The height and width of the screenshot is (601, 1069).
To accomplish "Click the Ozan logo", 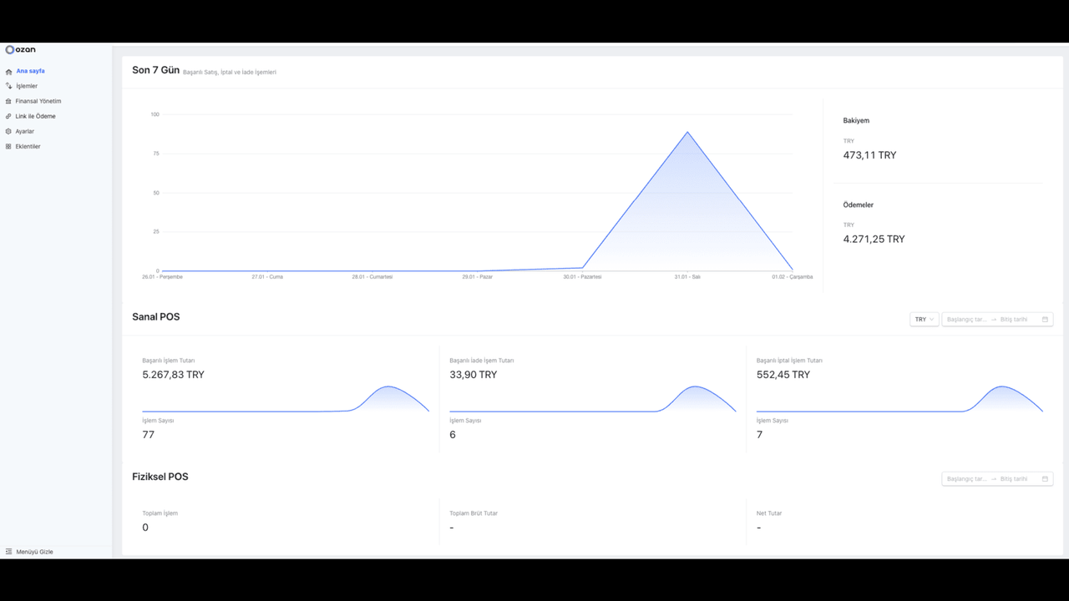I will pos(21,50).
